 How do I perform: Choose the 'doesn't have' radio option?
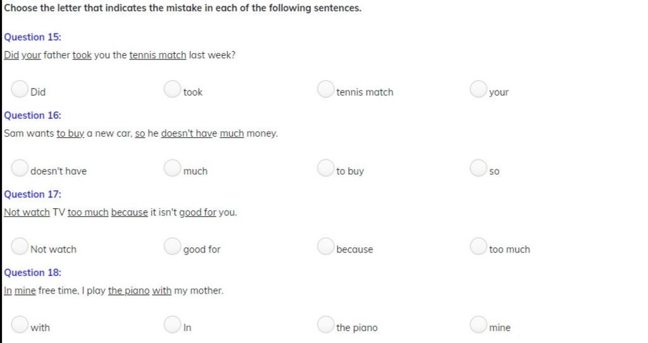coord(20,168)
